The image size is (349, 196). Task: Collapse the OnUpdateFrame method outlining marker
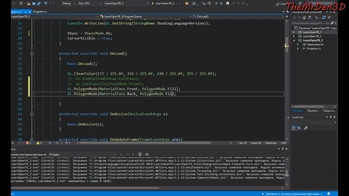point(32,139)
